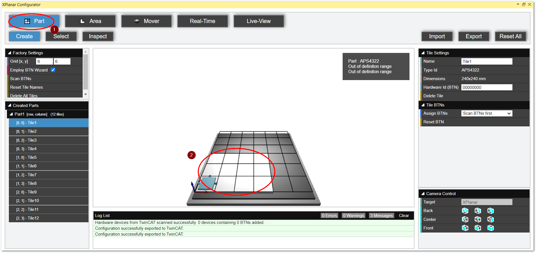Edit the tile Name field

[487, 62]
